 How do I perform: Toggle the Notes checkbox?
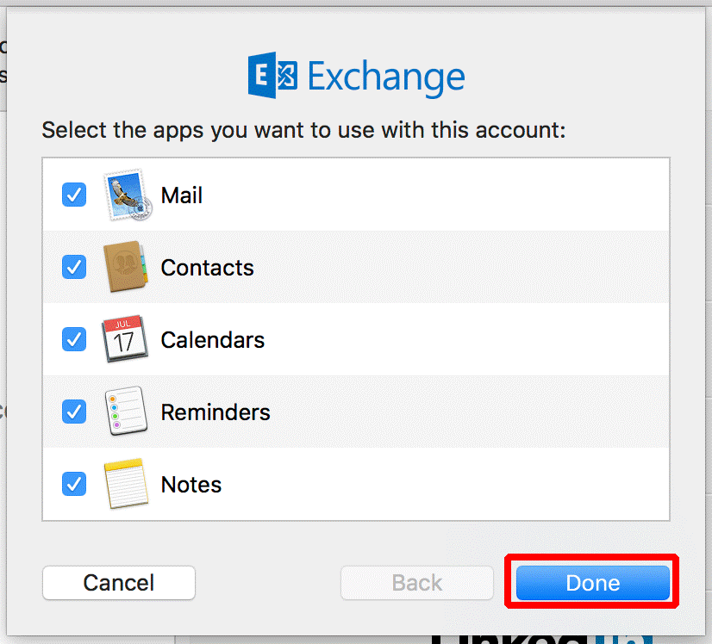[74, 484]
